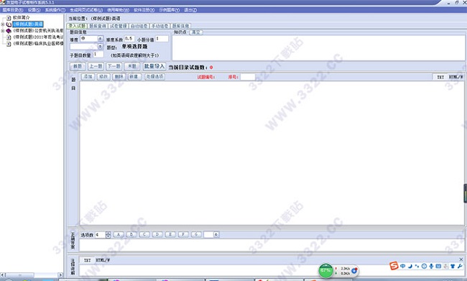Switch to the 题库信息 tab
Image resolution: width=467 pixels, height=281 pixels.
[181, 26]
